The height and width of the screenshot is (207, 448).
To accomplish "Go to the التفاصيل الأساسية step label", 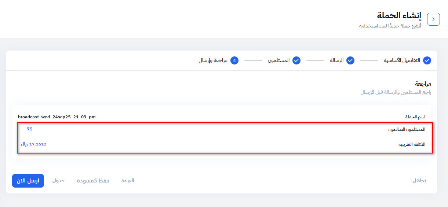I will coord(402,60).
